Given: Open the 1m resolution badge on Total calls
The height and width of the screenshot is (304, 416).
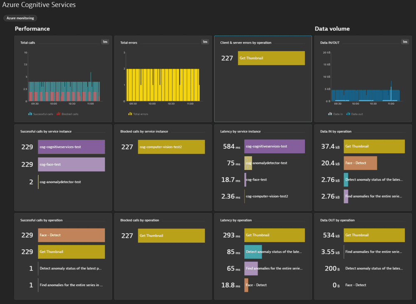Looking at the screenshot, I should tap(105, 42).
